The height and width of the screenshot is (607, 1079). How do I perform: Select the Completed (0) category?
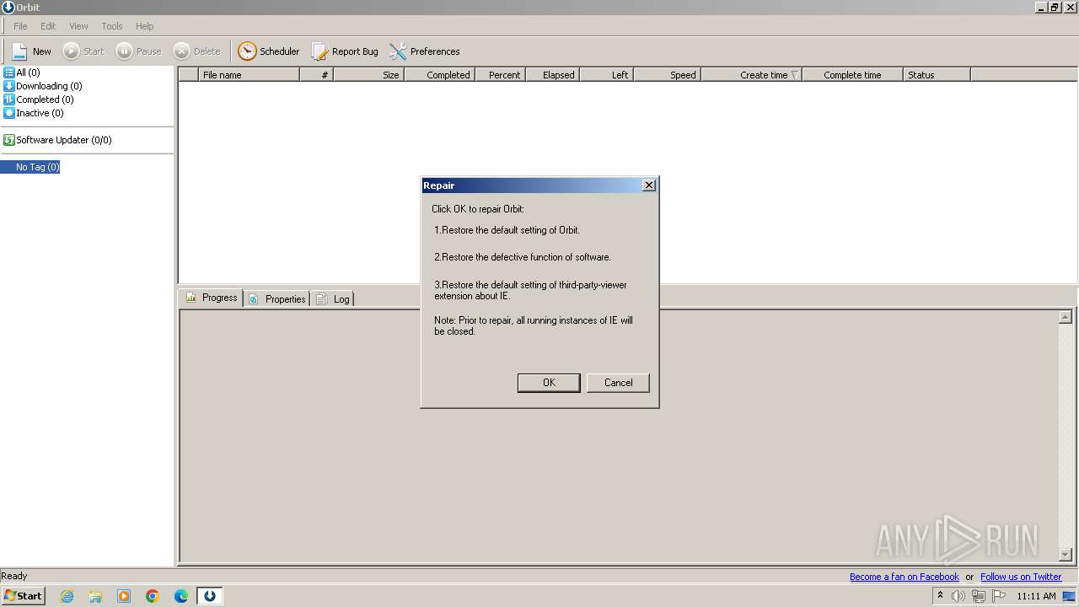pos(39,99)
